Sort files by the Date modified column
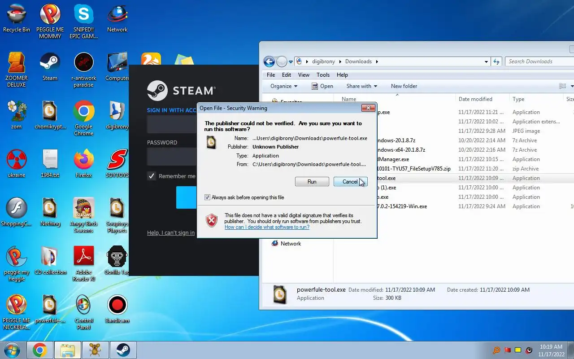The height and width of the screenshot is (359, 574). (483, 99)
